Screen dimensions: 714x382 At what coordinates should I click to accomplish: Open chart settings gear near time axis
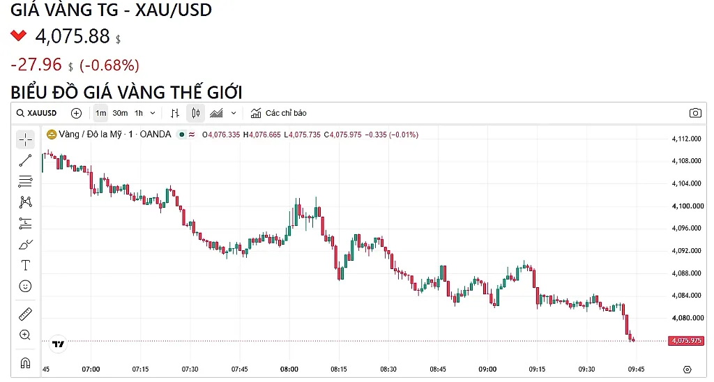pyautogui.click(x=688, y=369)
